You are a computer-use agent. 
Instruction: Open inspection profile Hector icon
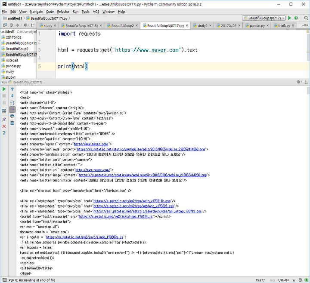[x=301, y=280]
